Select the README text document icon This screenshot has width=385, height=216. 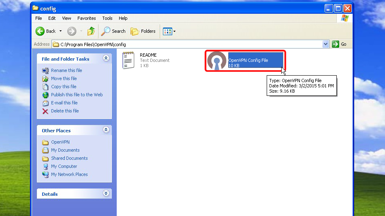pyautogui.click(x=128, y=60)
